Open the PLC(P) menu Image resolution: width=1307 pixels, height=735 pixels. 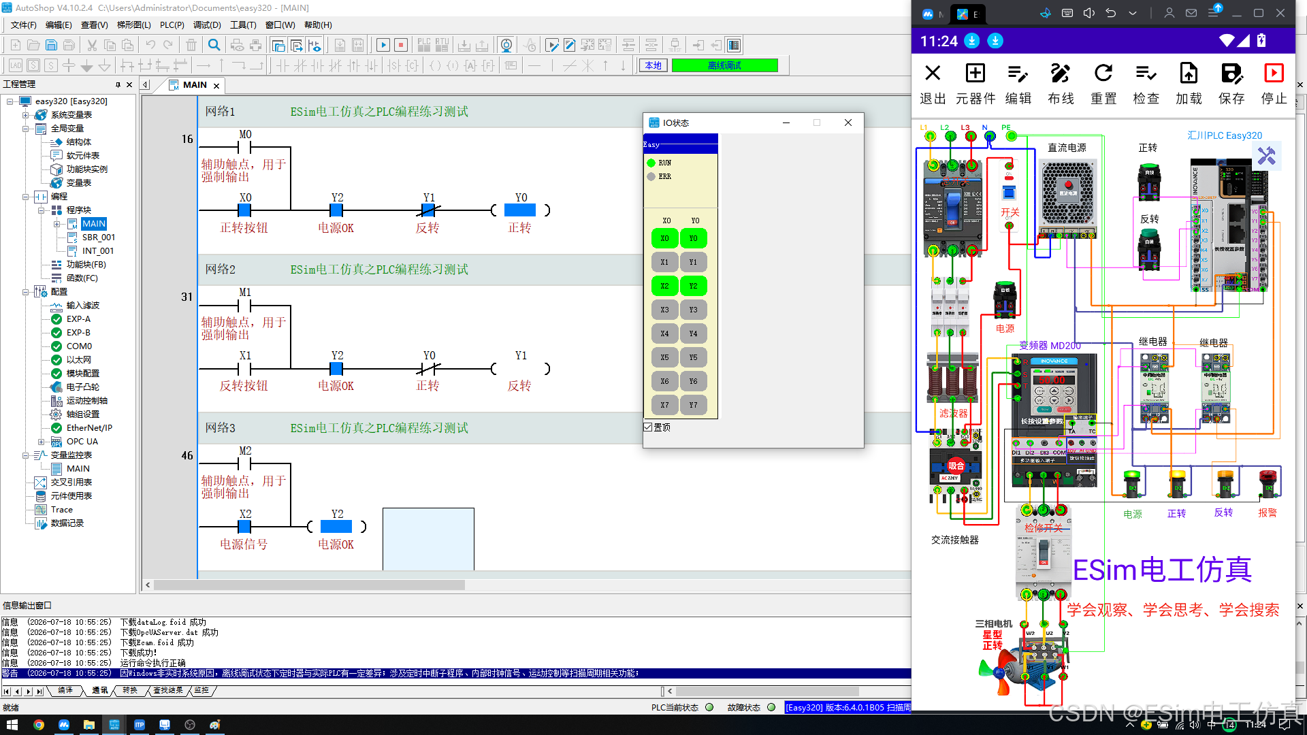pos(172,25)
